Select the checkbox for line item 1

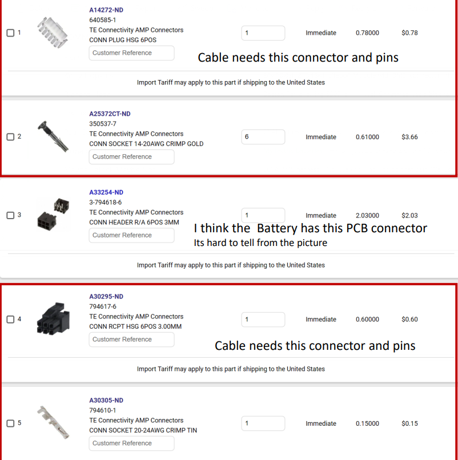[x=10, y=33]
